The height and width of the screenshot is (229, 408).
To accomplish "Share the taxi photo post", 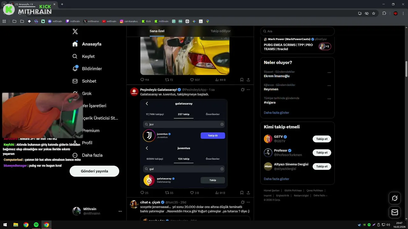I will (x=248, y=80).
